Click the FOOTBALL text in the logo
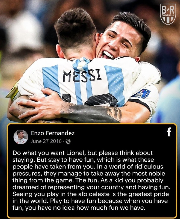The width and height of the screenshot is (180, 219). pyautogui.click(x=168, y=15)
